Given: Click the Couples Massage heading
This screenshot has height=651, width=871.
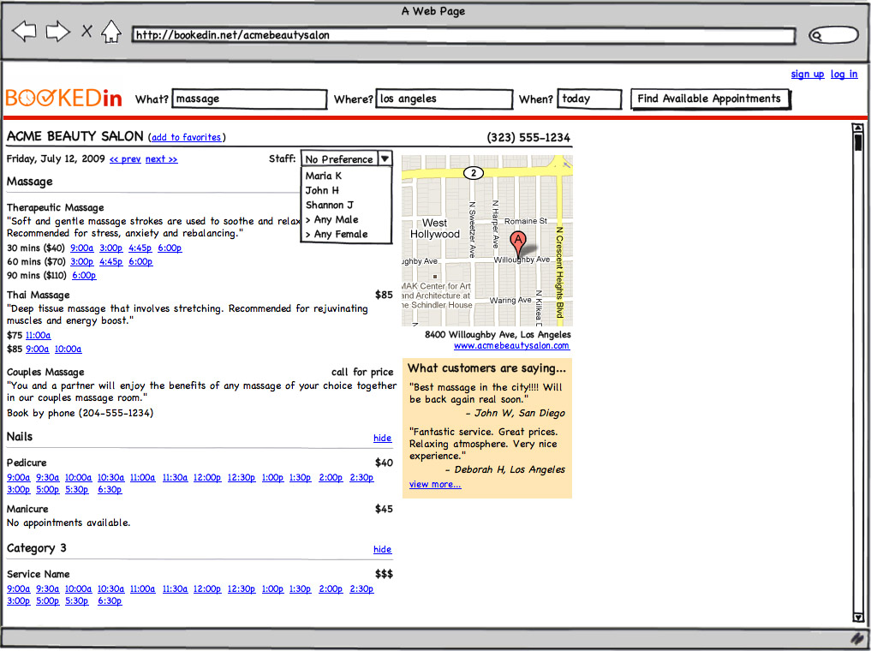Looking at the screenshot, I should [45, 372].
